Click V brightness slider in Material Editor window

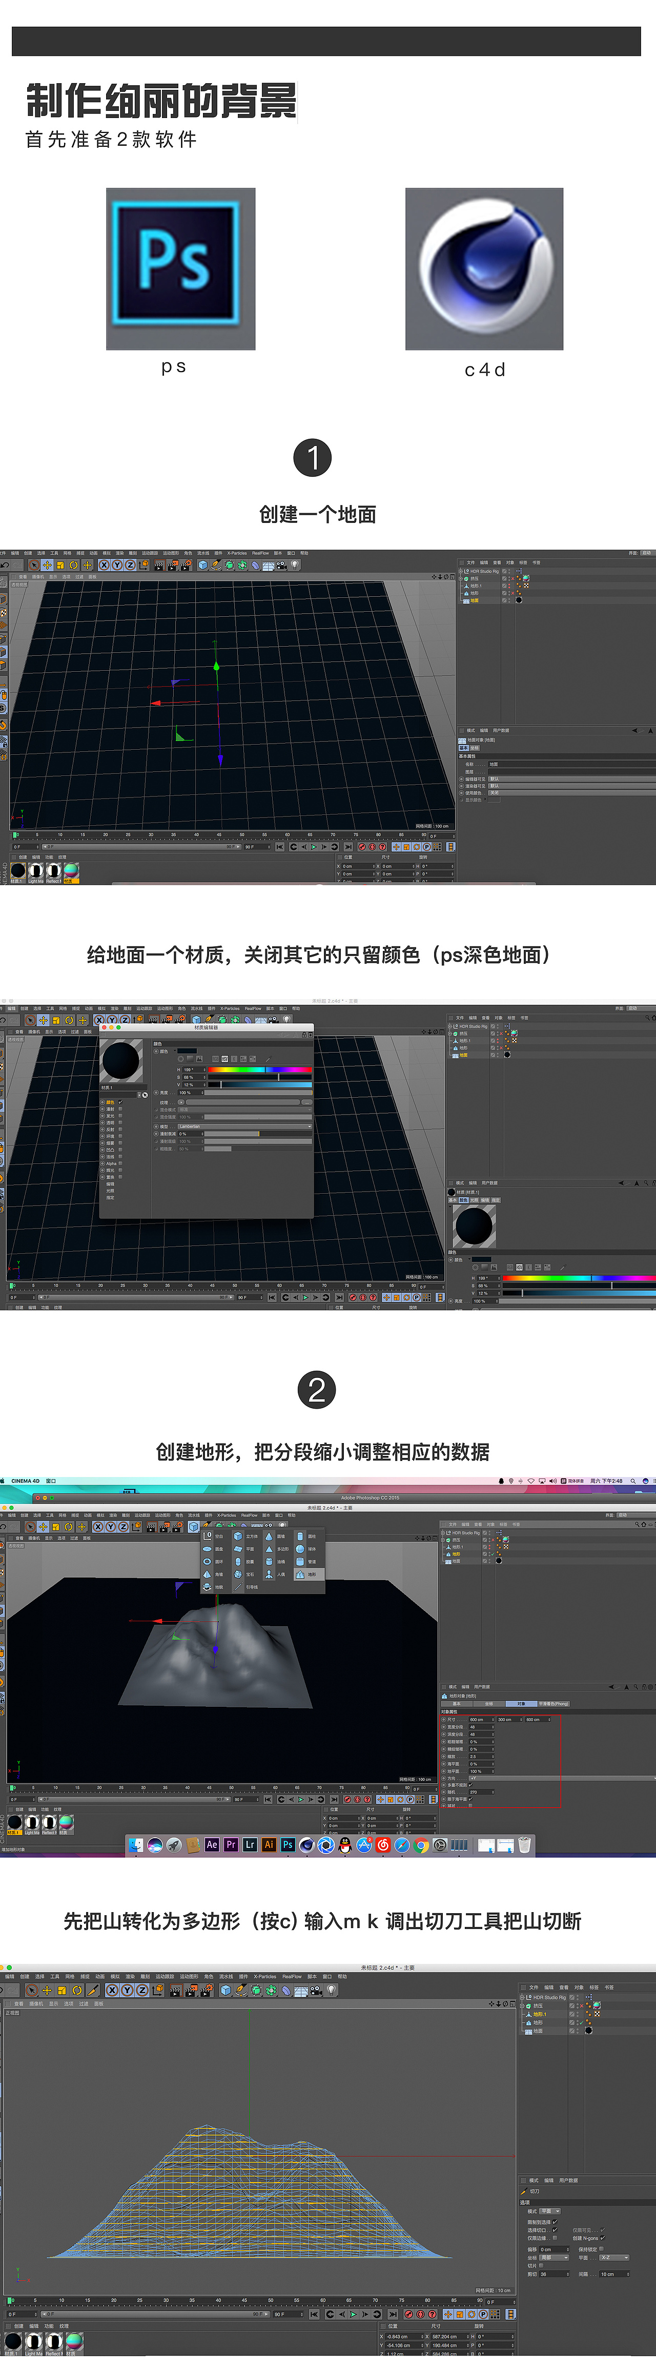tap(260, 1084)
